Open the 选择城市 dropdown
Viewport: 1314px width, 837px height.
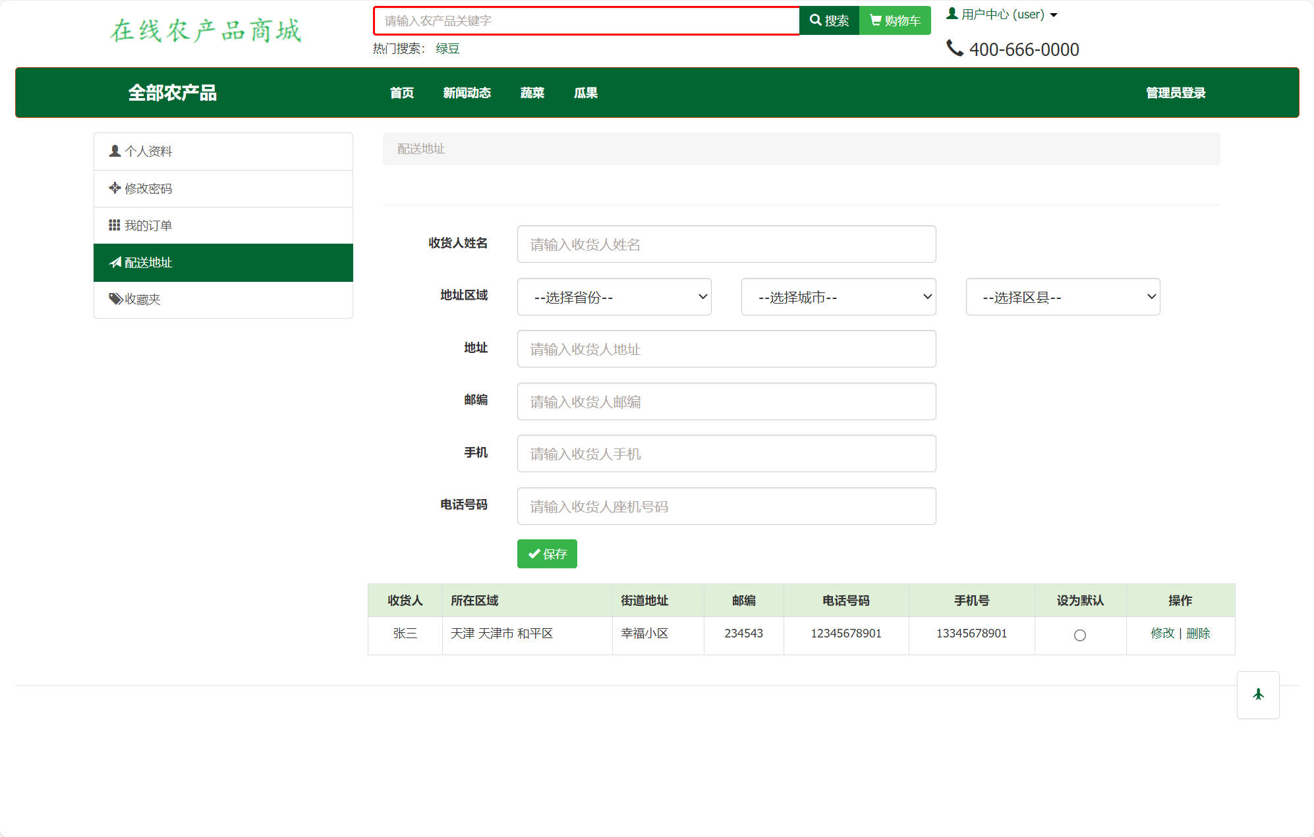pos(838,297)
